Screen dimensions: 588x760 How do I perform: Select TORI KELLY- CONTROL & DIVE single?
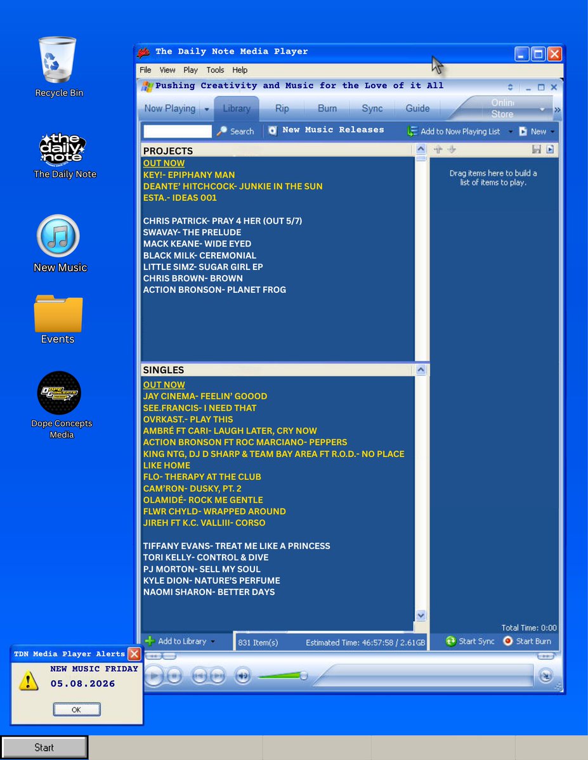(206, 557)
